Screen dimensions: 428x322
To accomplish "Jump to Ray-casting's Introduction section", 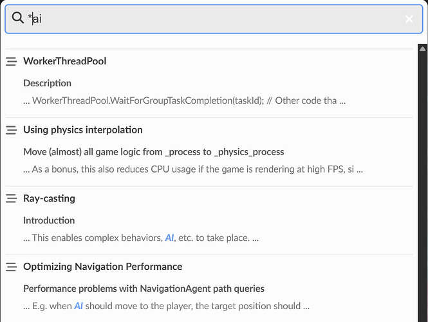I will point(49,220).
